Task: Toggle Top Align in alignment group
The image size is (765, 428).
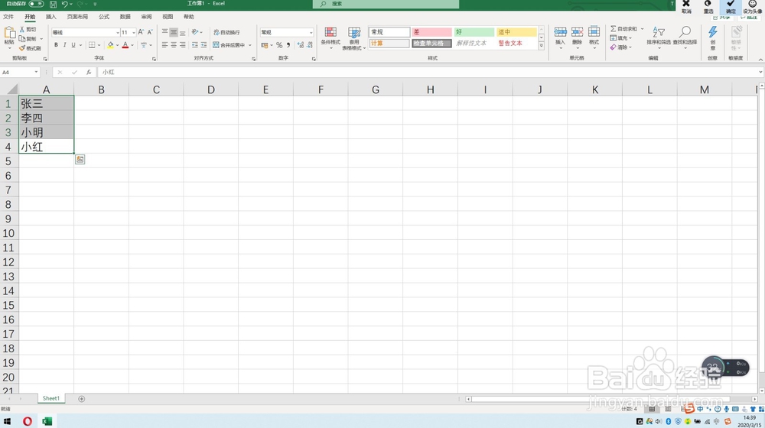Action: point(165,31)
